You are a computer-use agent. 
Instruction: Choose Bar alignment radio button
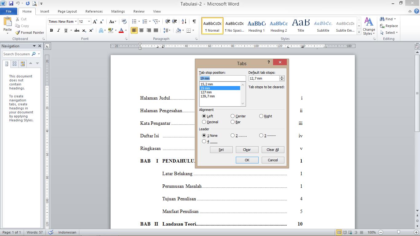coord(233,122)
